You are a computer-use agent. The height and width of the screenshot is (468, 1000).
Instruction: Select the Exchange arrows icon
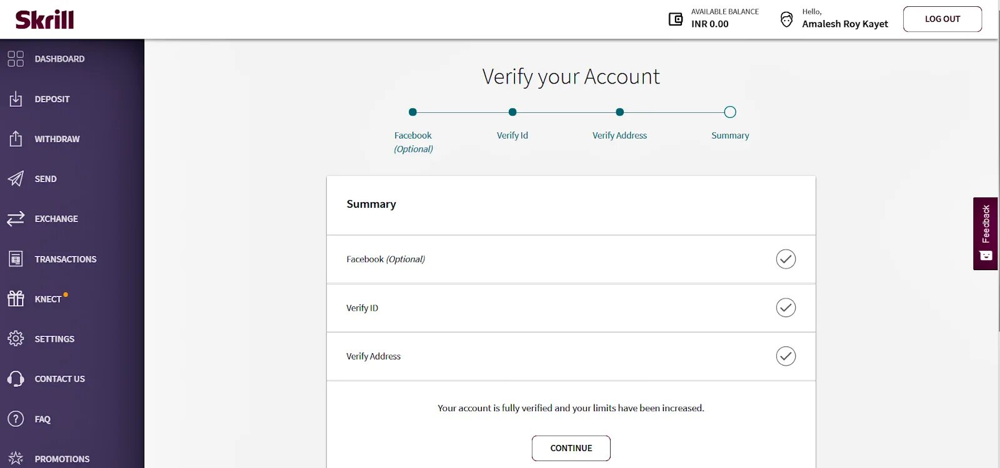click(16, 218)
